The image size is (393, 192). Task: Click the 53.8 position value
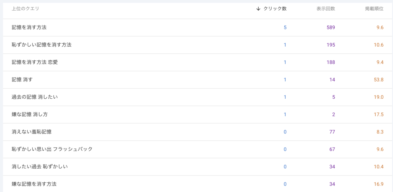coord(378,80)
